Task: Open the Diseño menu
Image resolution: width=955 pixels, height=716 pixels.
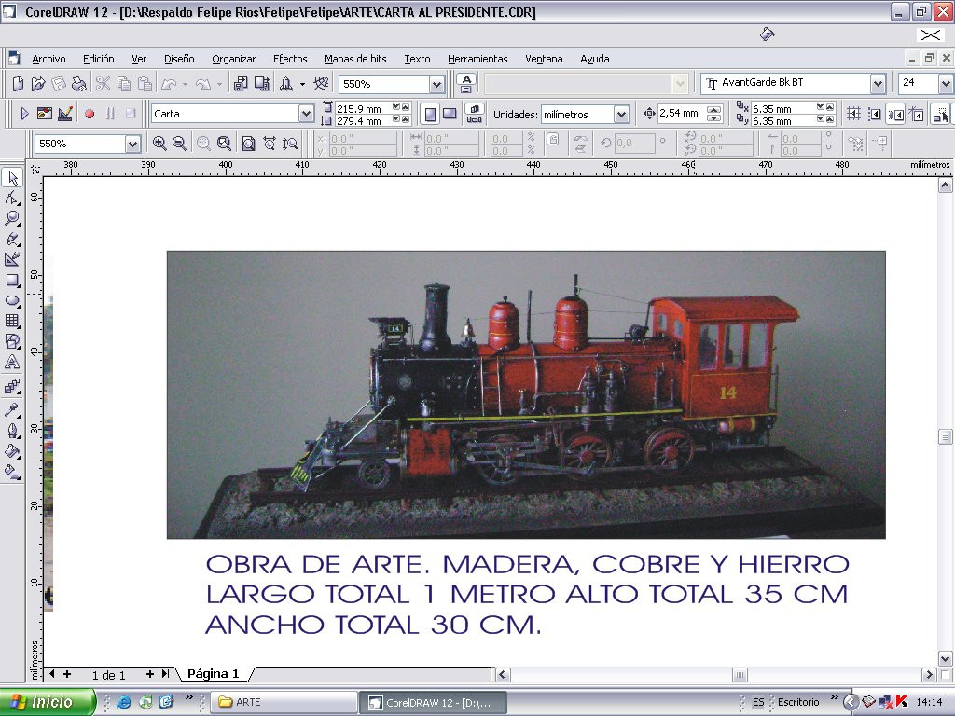Action: pyautogui.click(x=179, y=59)
